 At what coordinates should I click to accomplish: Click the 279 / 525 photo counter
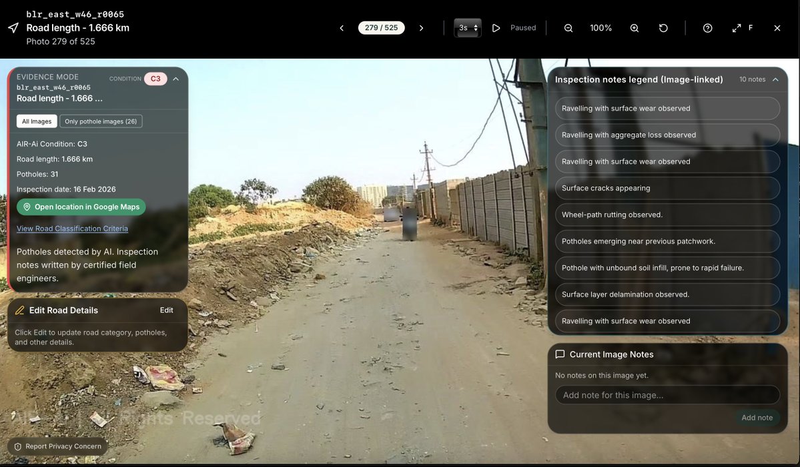click(381, 28)
